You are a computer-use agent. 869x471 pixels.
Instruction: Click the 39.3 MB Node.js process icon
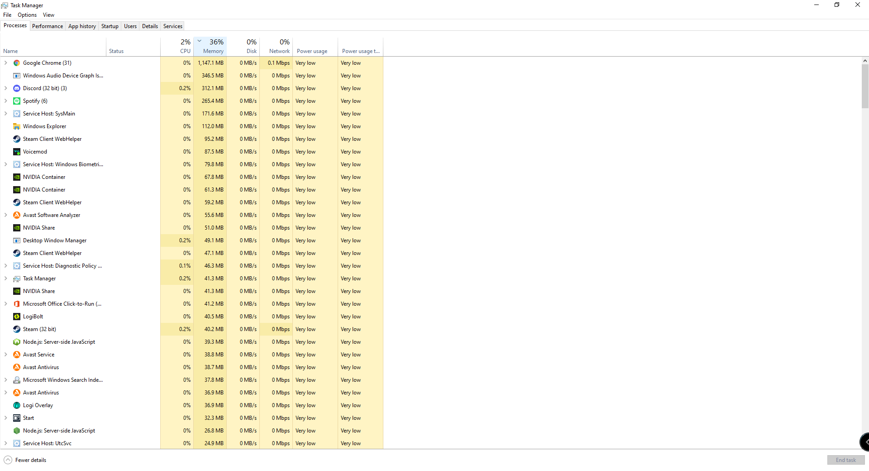pyautogui.click(x=17, y=342)
